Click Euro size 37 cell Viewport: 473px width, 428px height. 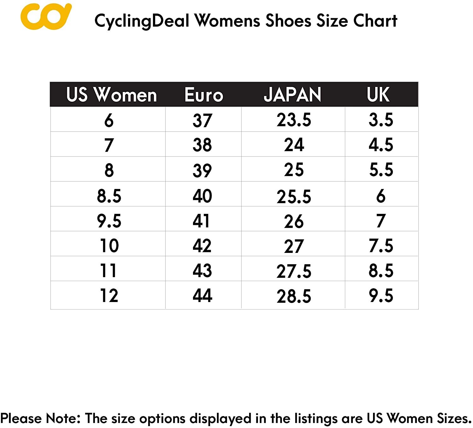click(202, 120)
